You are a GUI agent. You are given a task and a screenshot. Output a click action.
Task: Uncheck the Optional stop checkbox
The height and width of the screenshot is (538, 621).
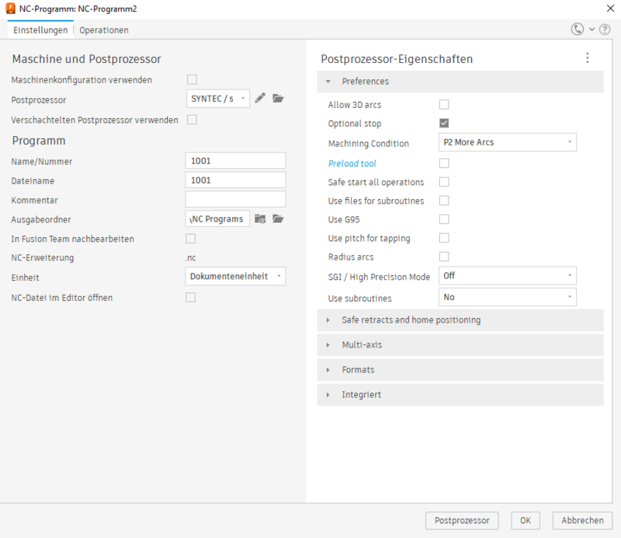coord(444,123)
